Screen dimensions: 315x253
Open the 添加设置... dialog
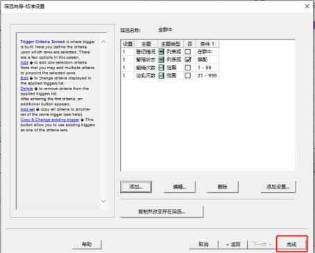278,187
